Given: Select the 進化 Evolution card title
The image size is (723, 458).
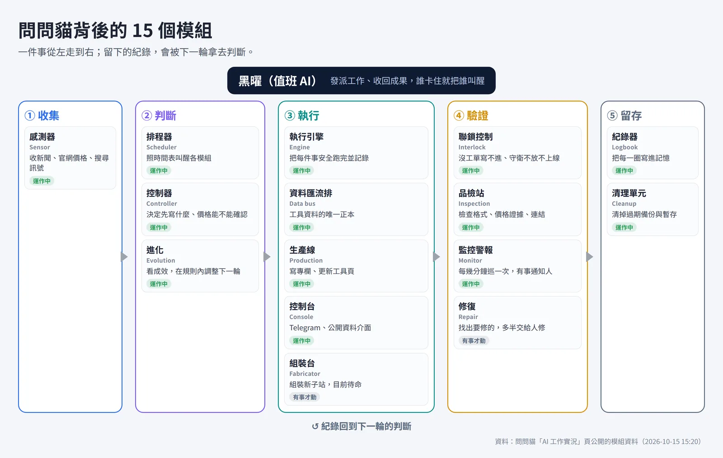Looking at the screenshot, I should pos(155,250).
